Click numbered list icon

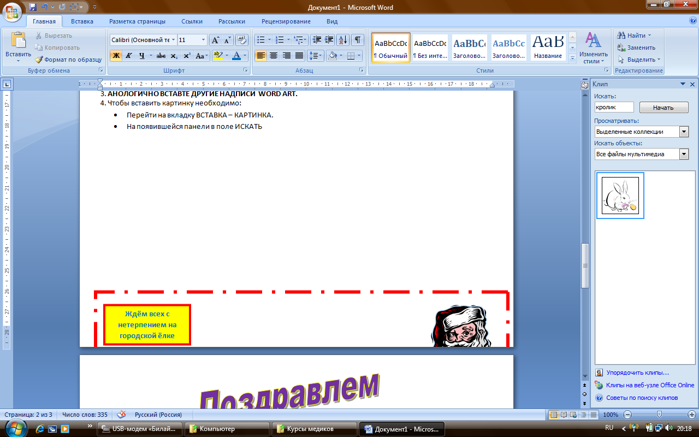[280, 40]
